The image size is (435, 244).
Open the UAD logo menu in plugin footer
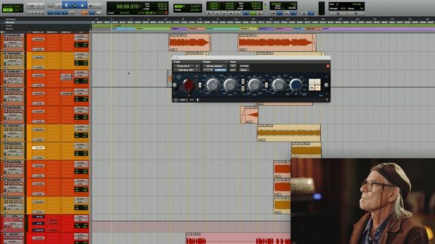[175, 100]
